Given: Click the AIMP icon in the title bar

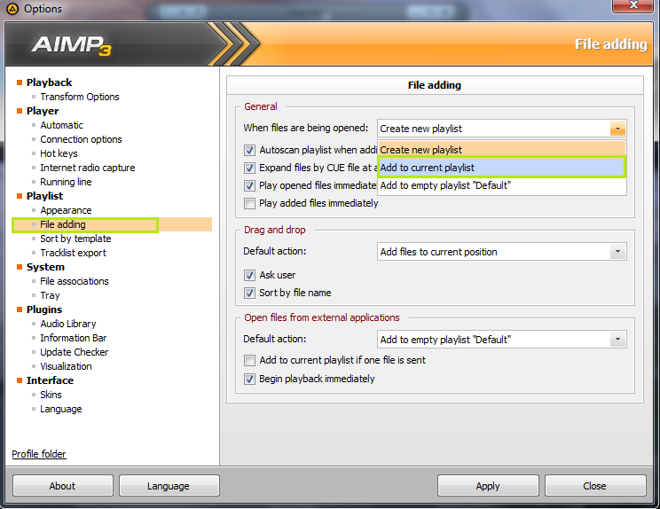Looking at the screenshot, I should [x=12, y=8].
